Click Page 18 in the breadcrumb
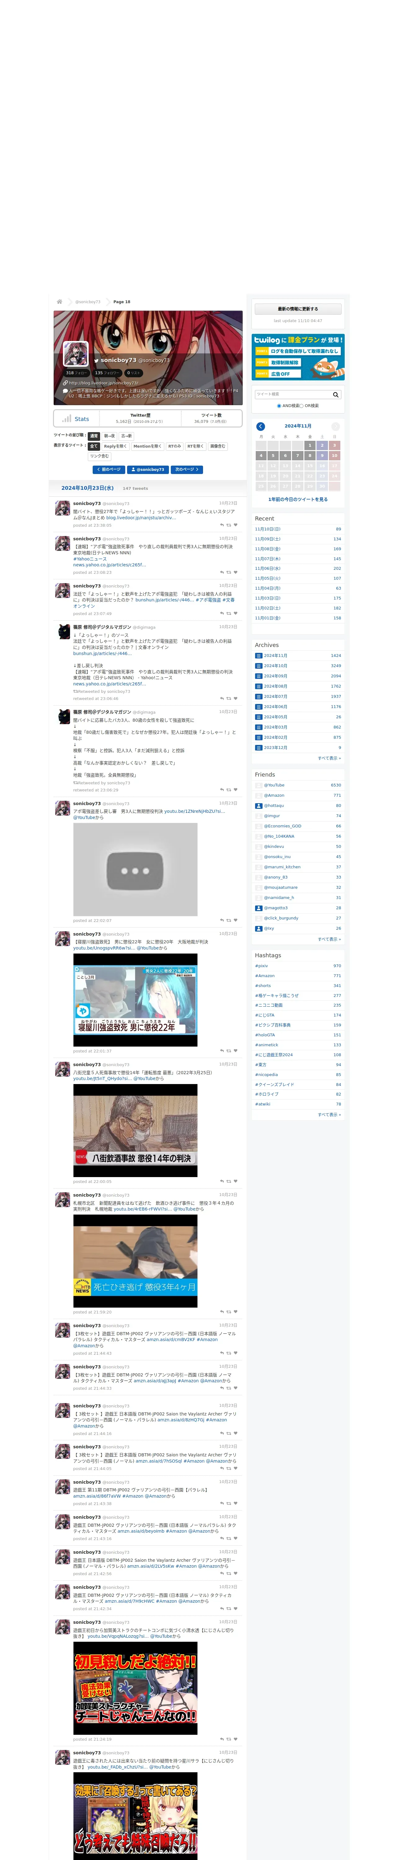The height and width of the screenshot is (1860, 398). [122, 302]
